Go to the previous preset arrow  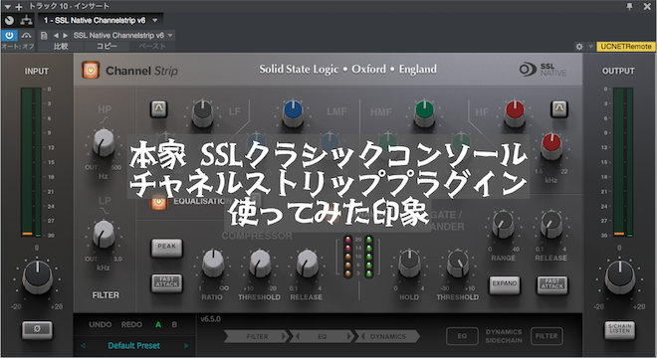click(x=56, y=36)
